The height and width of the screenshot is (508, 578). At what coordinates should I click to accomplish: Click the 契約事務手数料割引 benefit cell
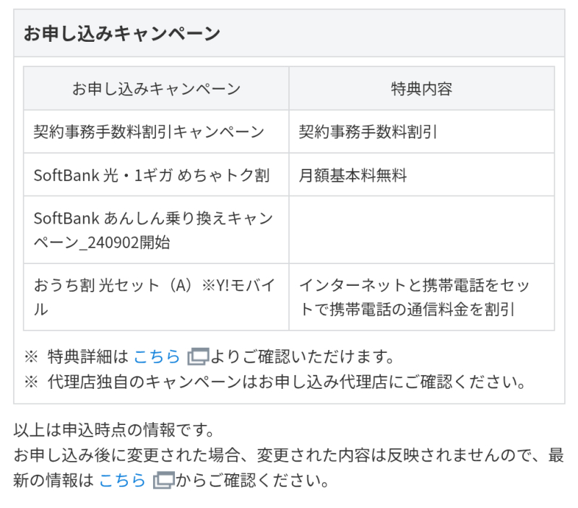click(x=368, y=132)
